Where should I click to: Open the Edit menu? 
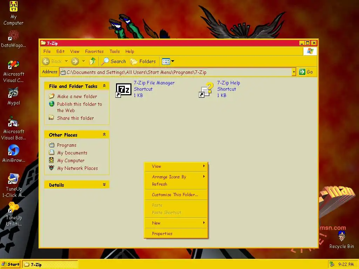[60, 51]
